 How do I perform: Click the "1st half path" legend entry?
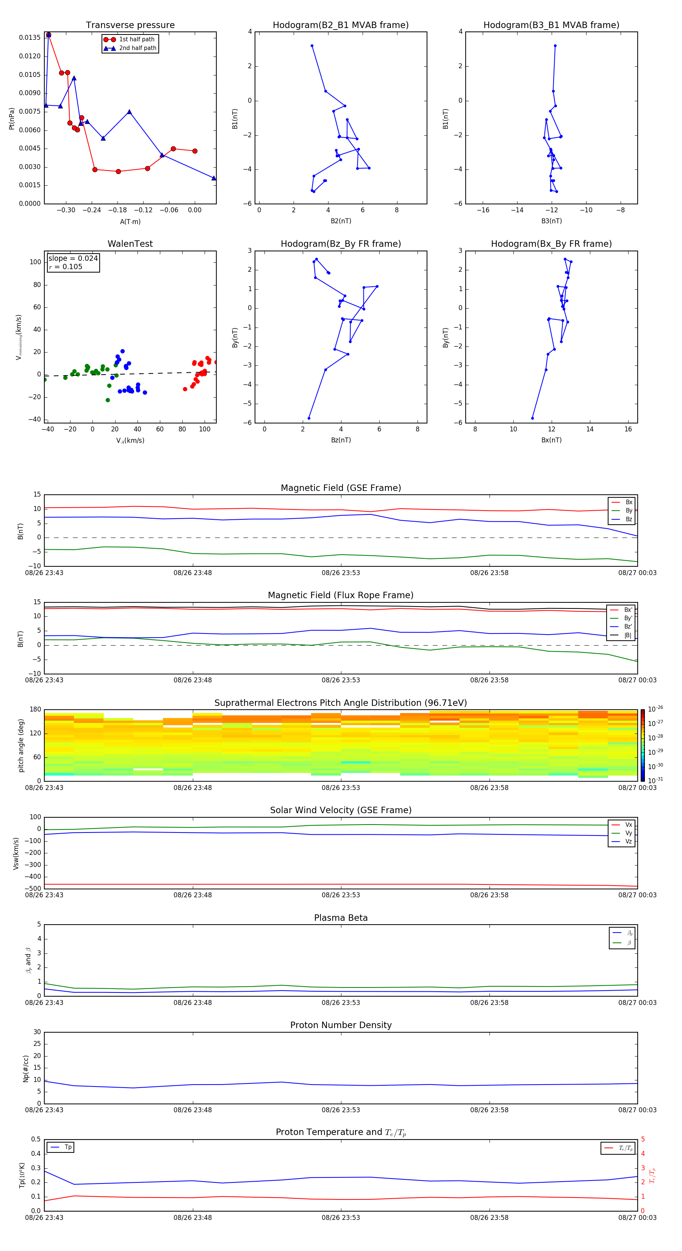click(130, 39)
